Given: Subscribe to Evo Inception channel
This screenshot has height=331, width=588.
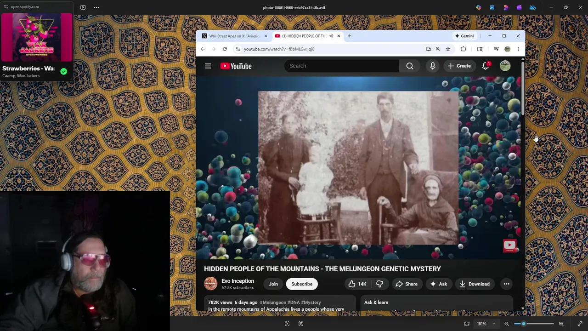Looking at the screenshot, I should (302, 284).
